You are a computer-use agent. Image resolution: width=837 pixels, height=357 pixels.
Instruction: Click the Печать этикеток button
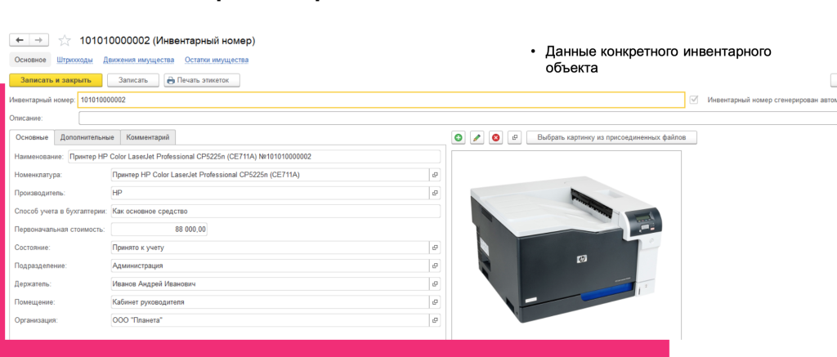coord(202,80)
